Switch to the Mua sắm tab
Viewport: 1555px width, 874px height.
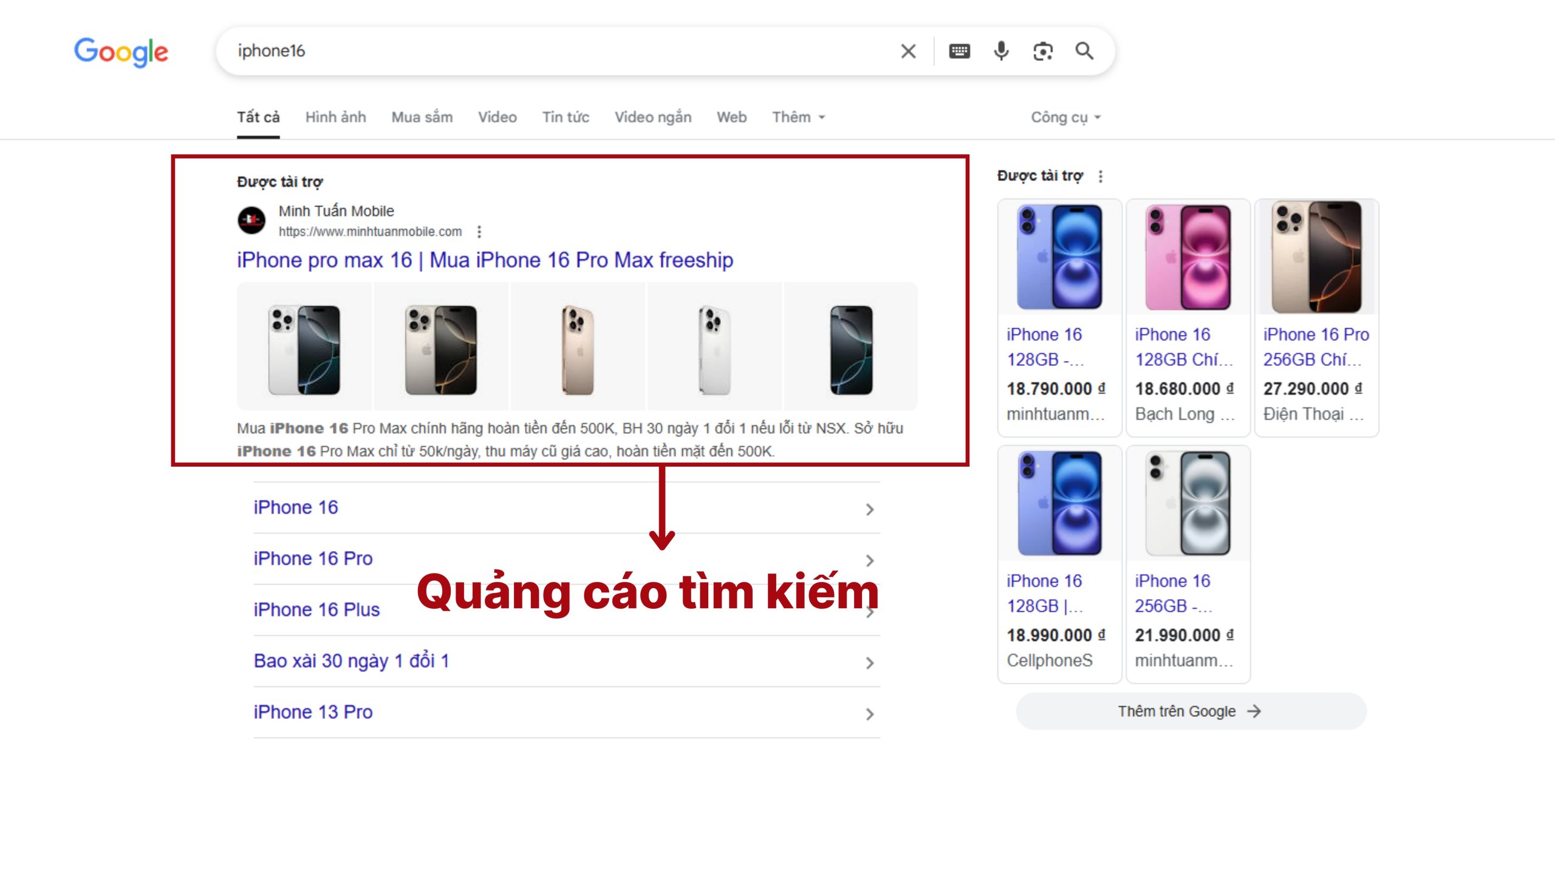tap(422, 117)
